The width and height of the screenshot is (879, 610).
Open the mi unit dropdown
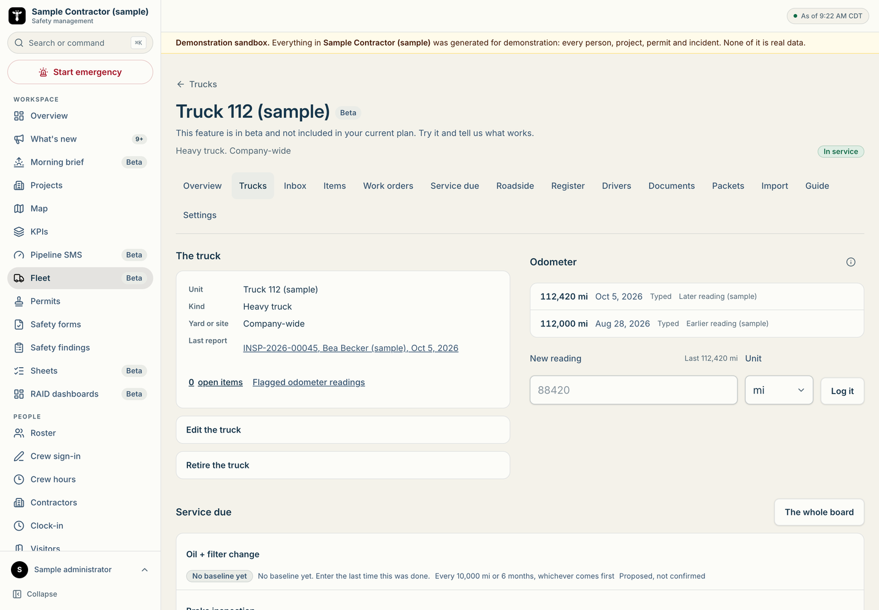tap(779, 390)
